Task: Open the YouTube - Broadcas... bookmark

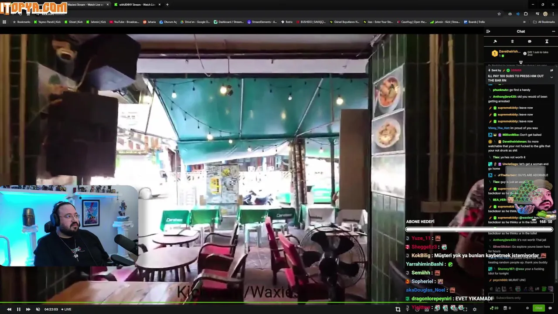Action: click(124, 22)
